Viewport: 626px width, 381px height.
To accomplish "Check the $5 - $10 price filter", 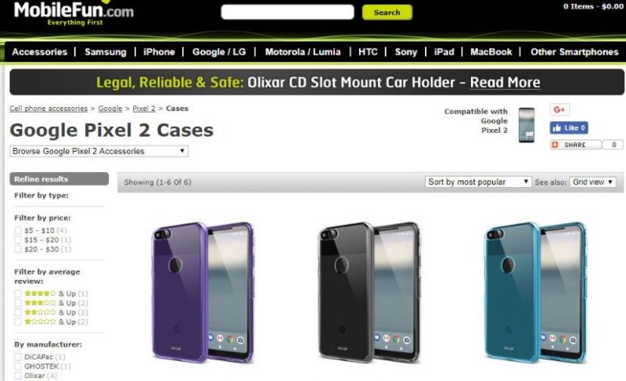I will pyautogui.click(x=18, y=231).
